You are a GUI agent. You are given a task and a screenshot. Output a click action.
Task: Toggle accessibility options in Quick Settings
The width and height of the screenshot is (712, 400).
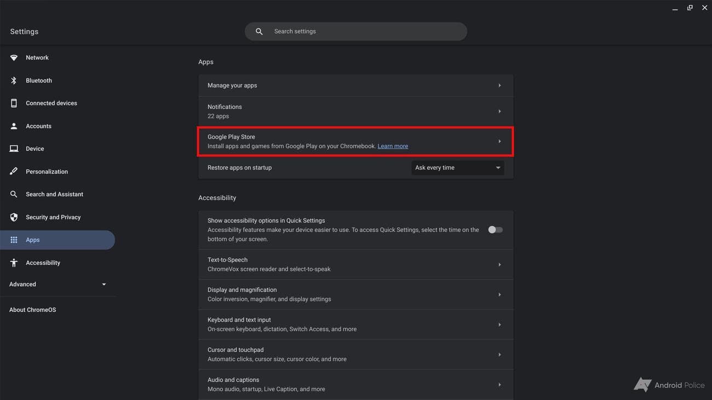(495, 230)
